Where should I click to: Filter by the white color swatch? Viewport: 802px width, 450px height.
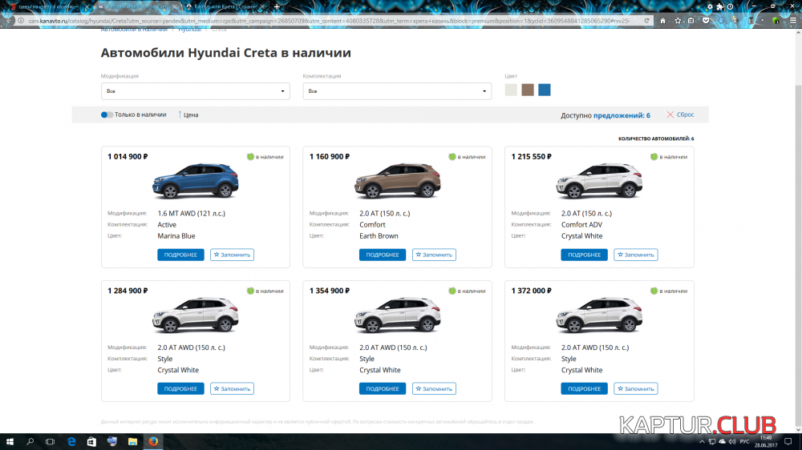coord(511,90)
